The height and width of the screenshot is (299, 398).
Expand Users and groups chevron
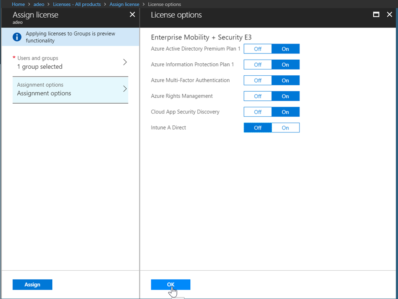(125, 63)
